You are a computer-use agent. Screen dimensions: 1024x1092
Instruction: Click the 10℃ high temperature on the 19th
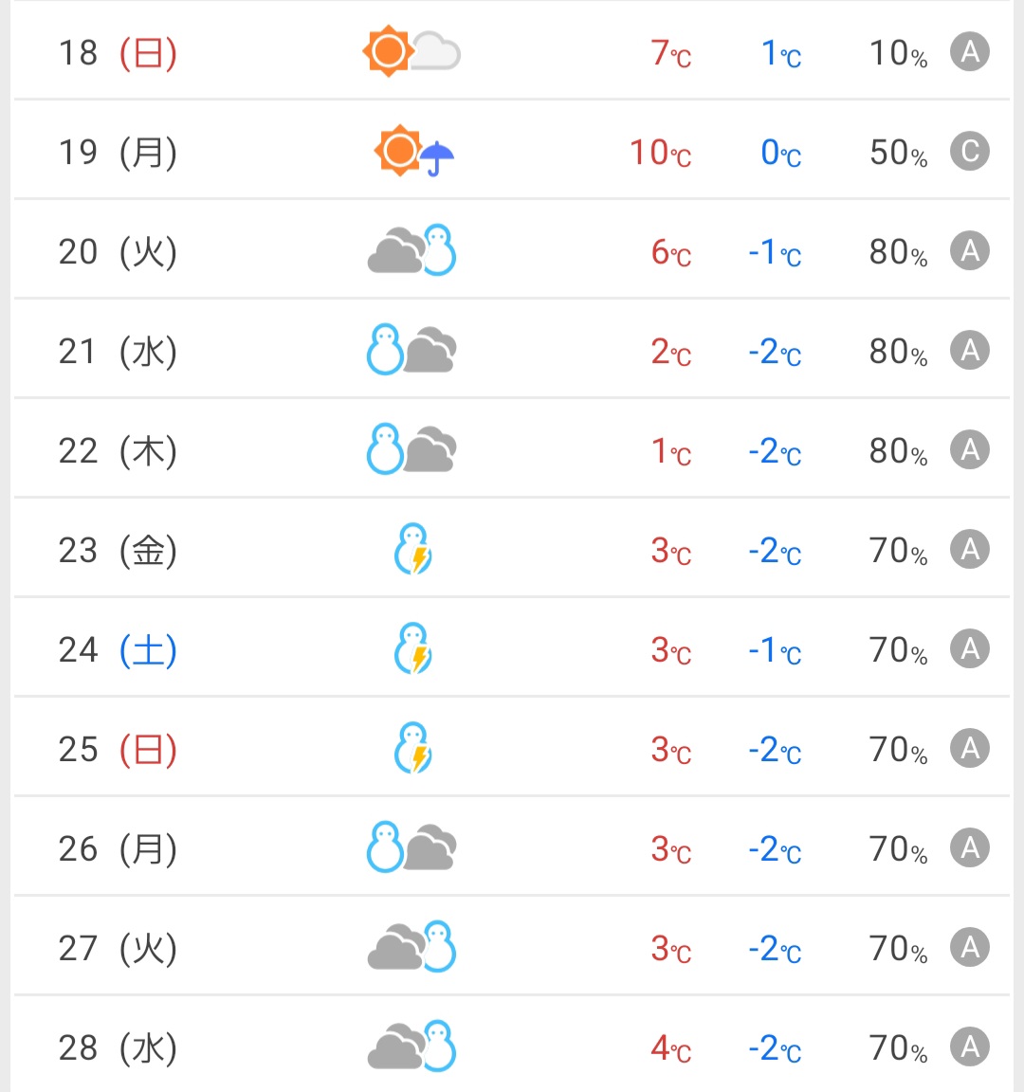click(661, 153)
